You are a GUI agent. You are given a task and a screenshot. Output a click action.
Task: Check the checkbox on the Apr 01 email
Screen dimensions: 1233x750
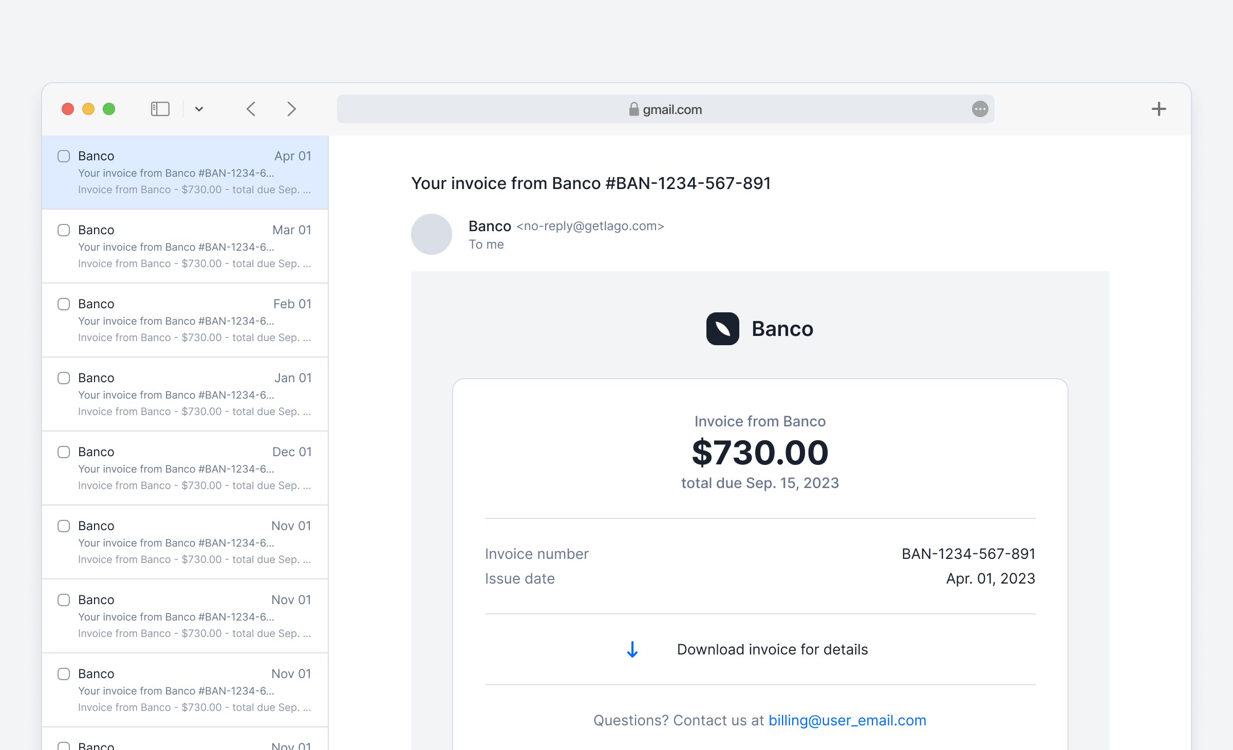[x=64, y=156]
